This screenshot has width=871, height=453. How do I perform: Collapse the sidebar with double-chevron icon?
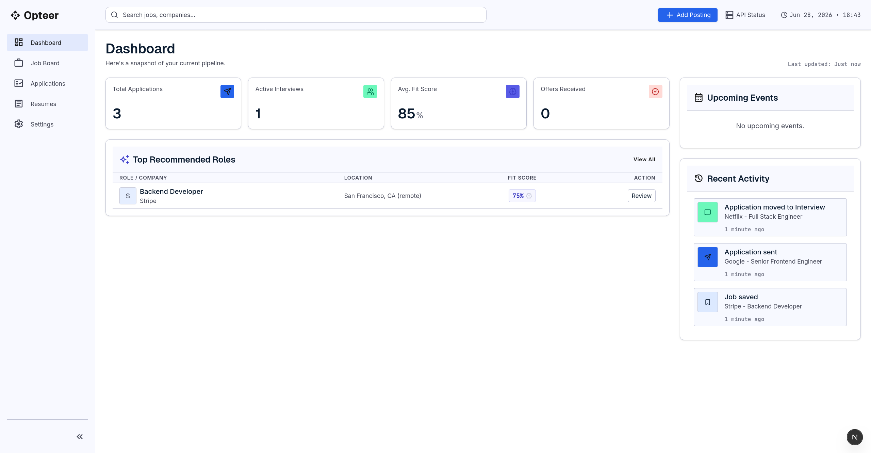80,437
